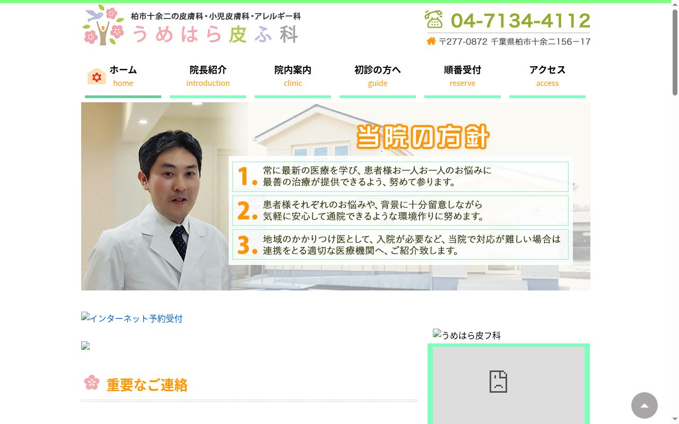This screenshot has width=679, height=424.
Task: Click the unlabeled broken image below the reservation link
Action: [85, 346]
